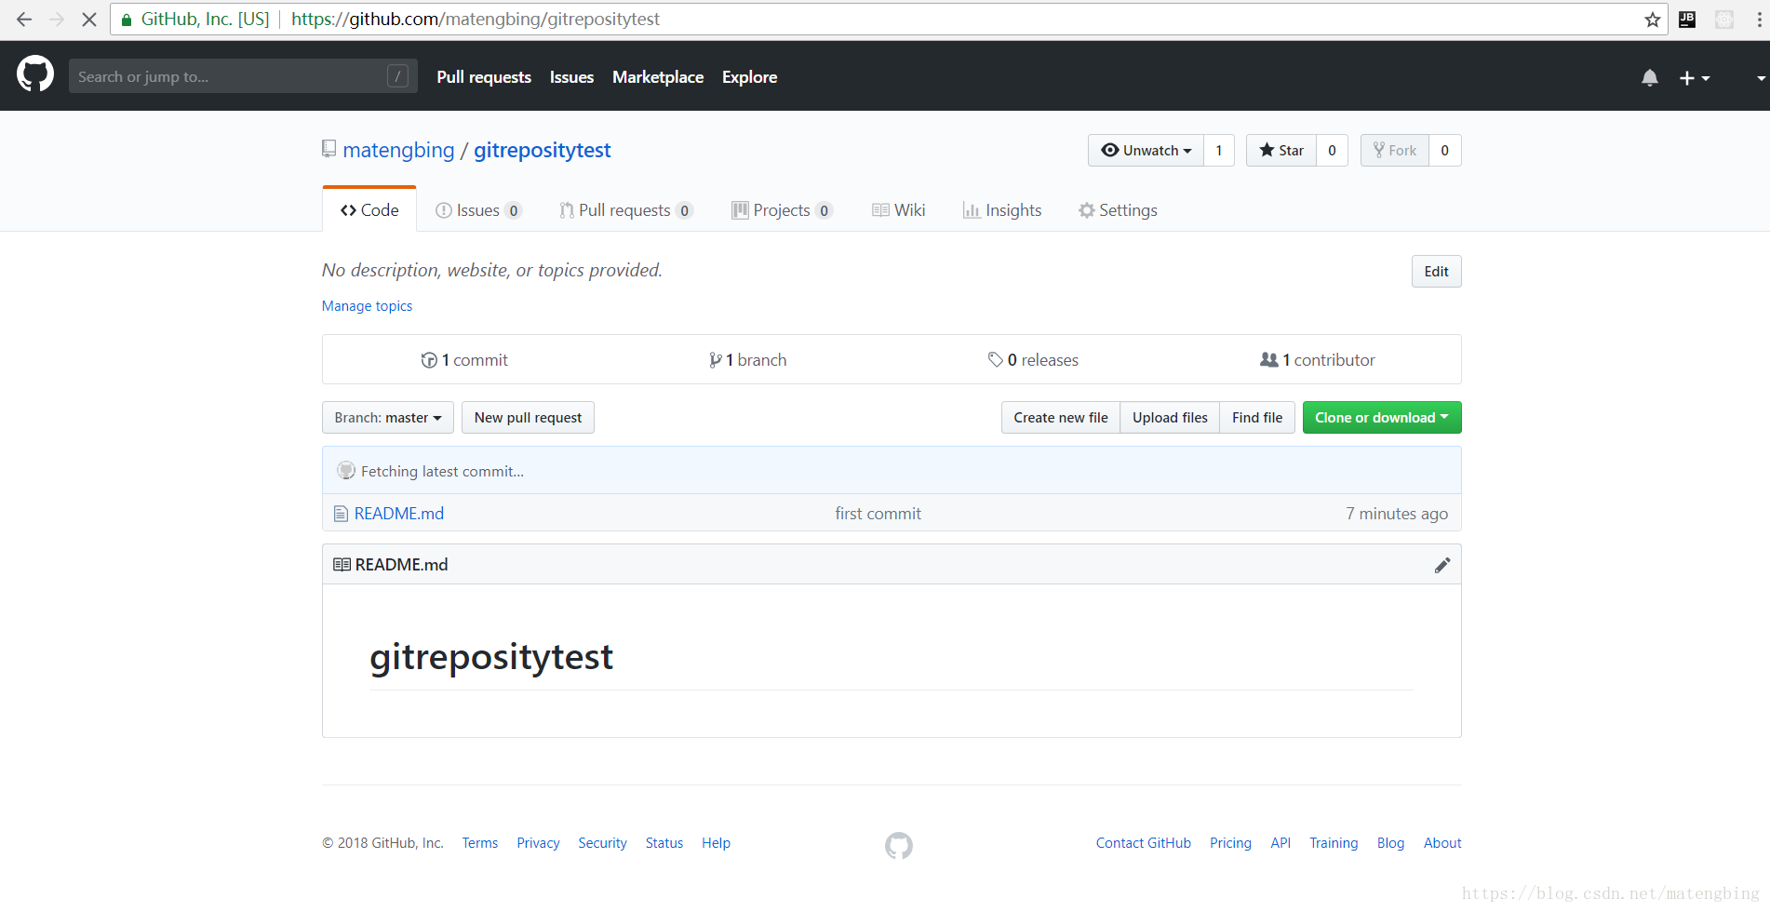The width and height of the screenshot is (1770, 912).
Task: Open the Terms footer link
Action: 480,843
